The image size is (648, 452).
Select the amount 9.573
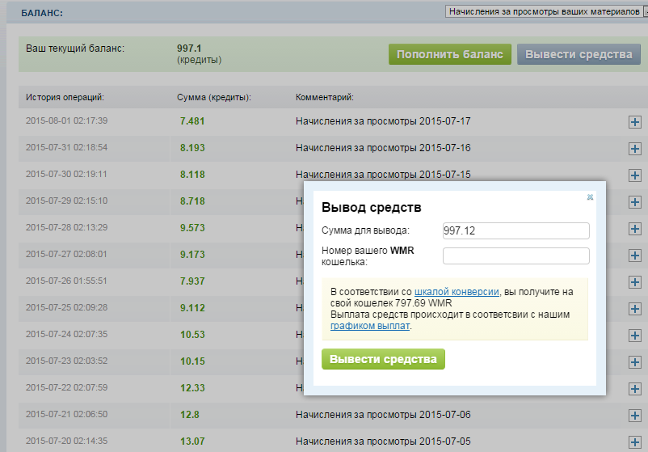pyautogui.click(x=192, y=228)
